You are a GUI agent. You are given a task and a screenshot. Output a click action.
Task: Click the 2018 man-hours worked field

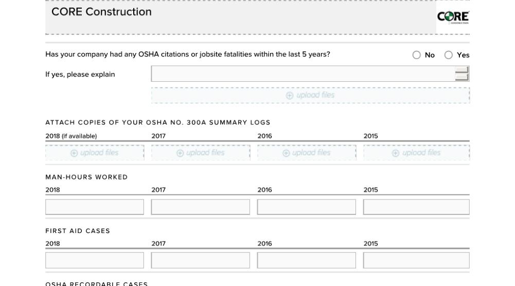[95, 207]
